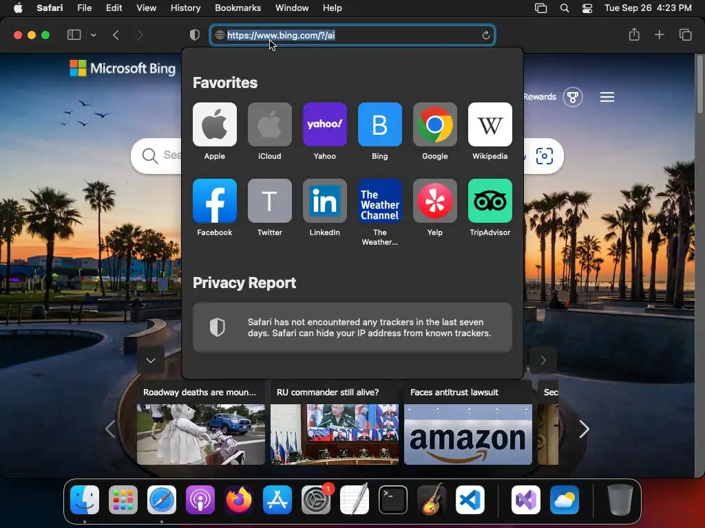Open Podcasts from the Dock

pyautogui.click(x=200, y=500)
